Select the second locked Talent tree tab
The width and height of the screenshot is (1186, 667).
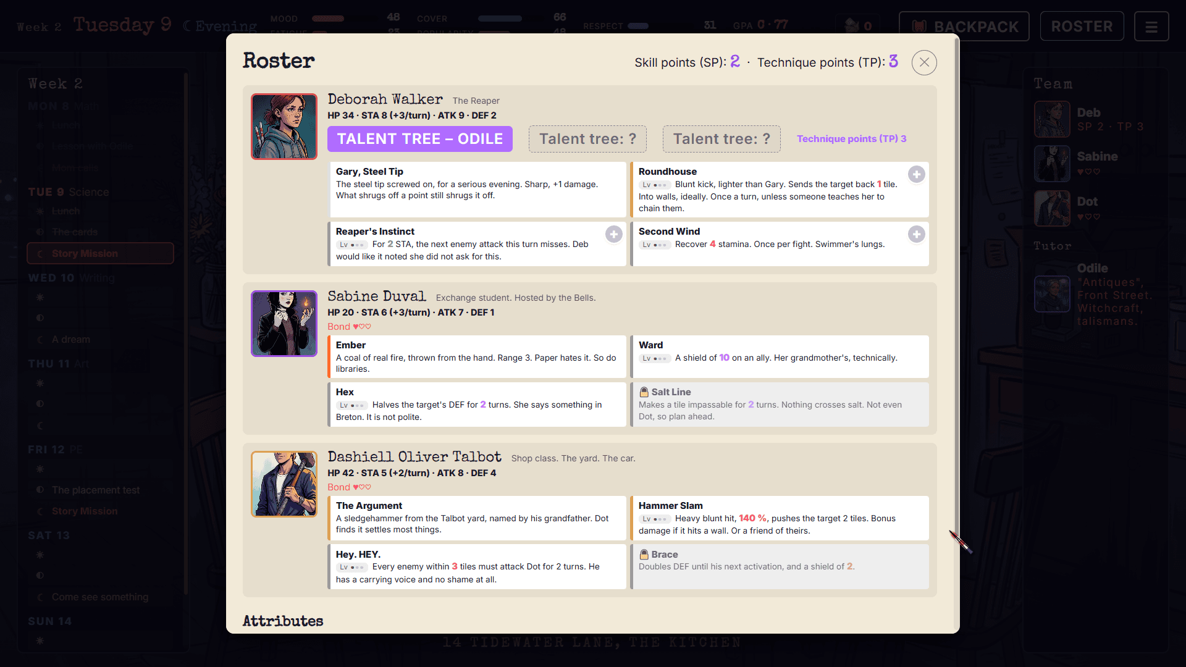click(721, 139)
